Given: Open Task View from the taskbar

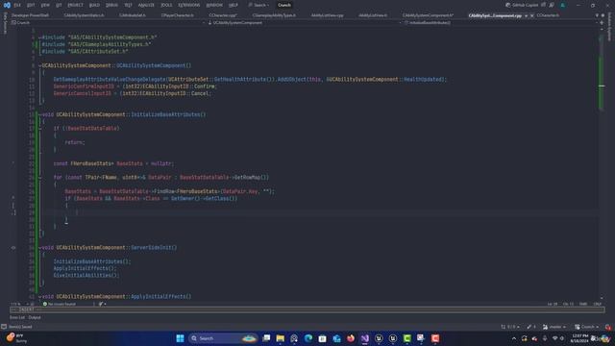Looking at the screenshot, I should click(x=266, y=338).
